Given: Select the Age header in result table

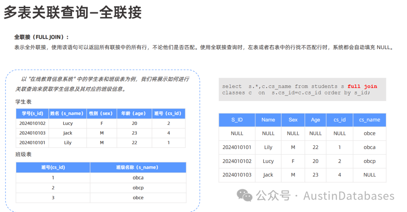Looking at the screenshot, I should [315, 120].
